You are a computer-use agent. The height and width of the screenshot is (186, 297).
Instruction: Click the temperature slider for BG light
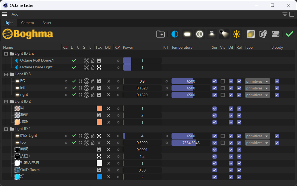[191, 81]
